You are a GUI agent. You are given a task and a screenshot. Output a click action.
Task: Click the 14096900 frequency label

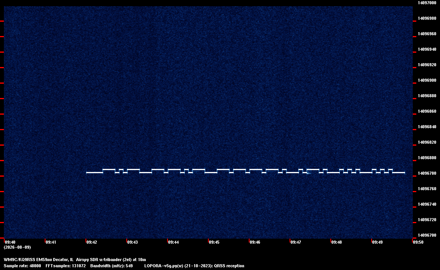click(x=427, y=80)
